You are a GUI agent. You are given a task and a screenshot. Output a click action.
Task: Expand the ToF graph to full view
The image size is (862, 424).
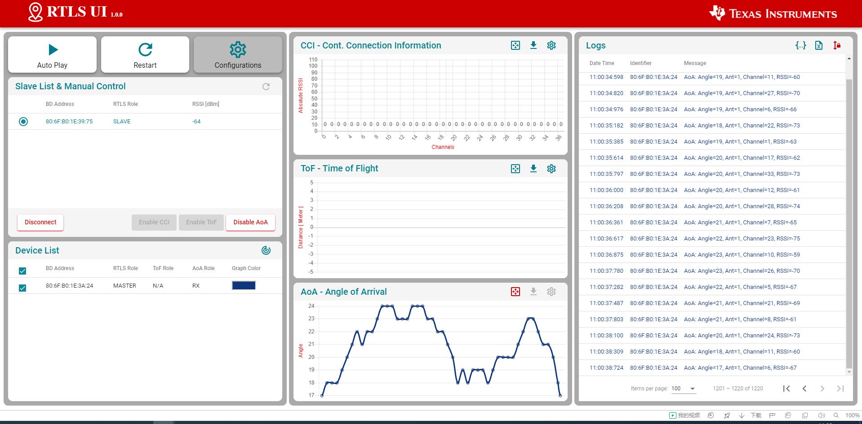(515, 169)
